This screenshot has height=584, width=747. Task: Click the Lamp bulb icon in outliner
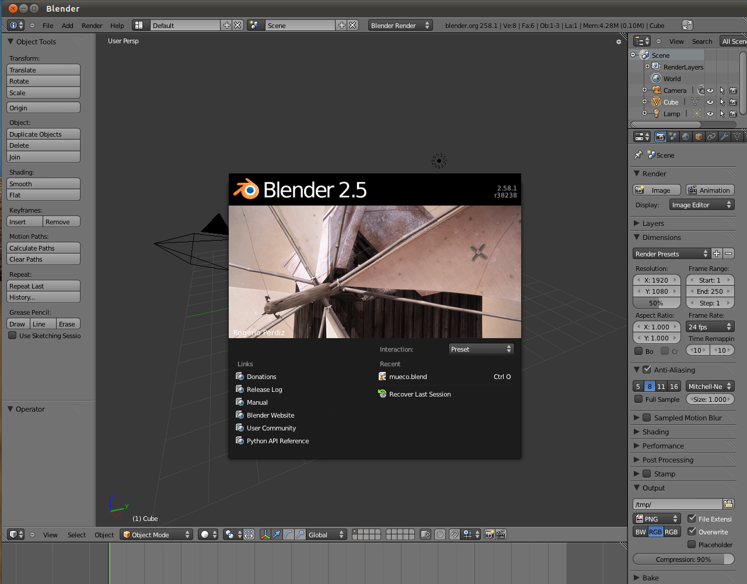pos(657,113)
